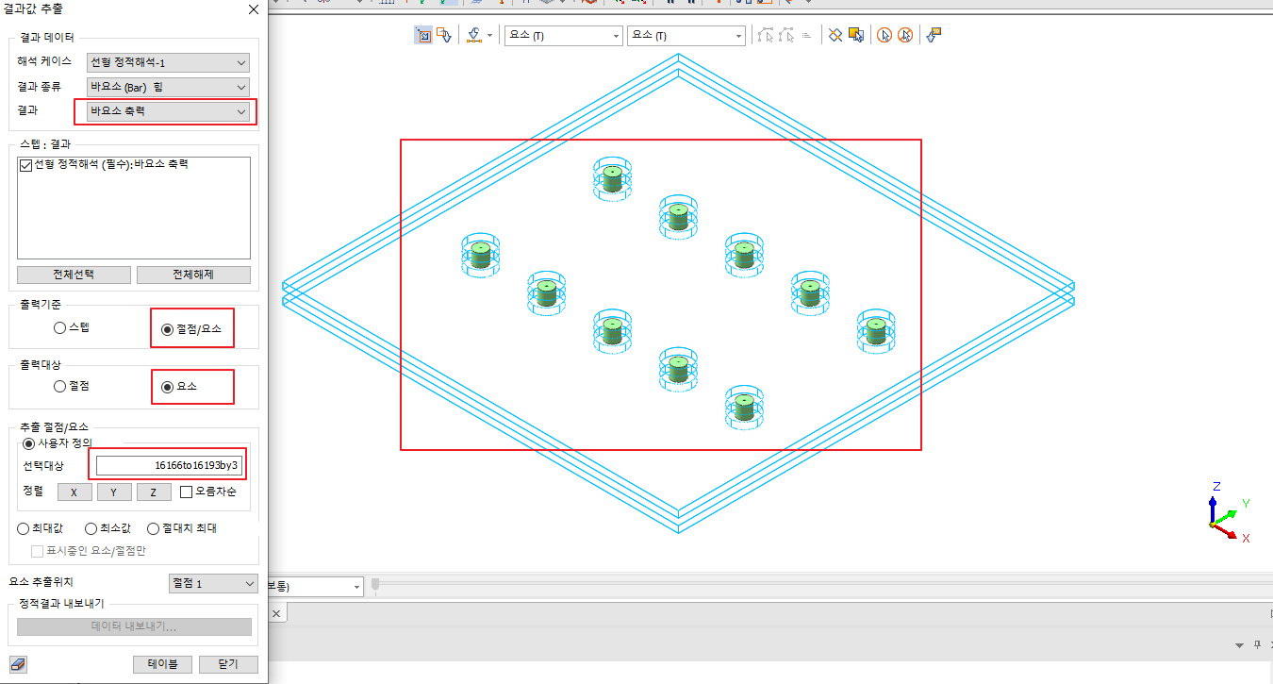The width and height of the screenshot is (1273, 684).
Task: Choose the 최대값 radio option
Action: pyautogui.click(x=24, y=528)
